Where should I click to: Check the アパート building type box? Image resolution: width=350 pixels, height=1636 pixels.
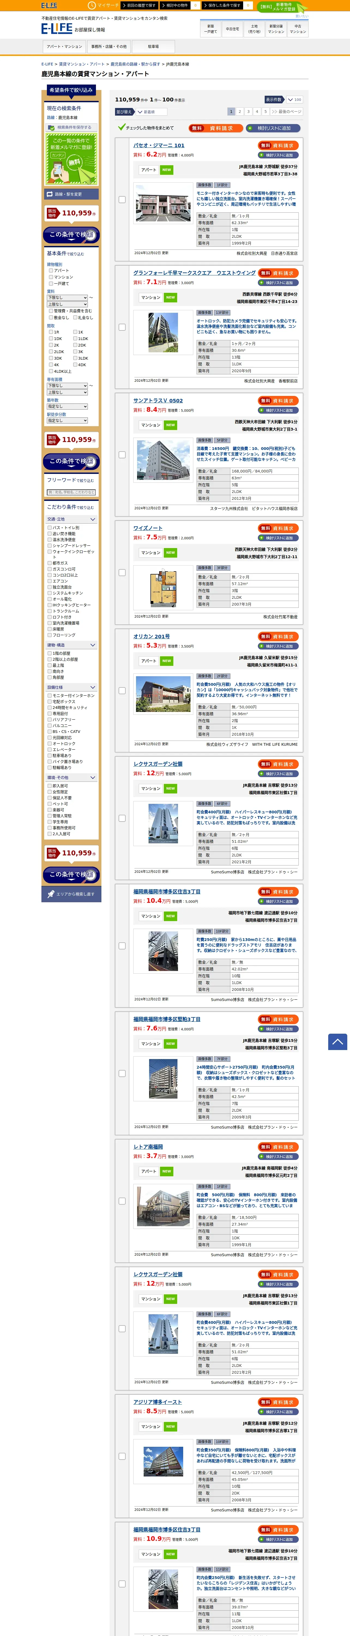click(x=51, y=270)
